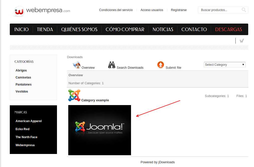254x167 pixels.
Task: Open Category example link
Action: (95, 100)
